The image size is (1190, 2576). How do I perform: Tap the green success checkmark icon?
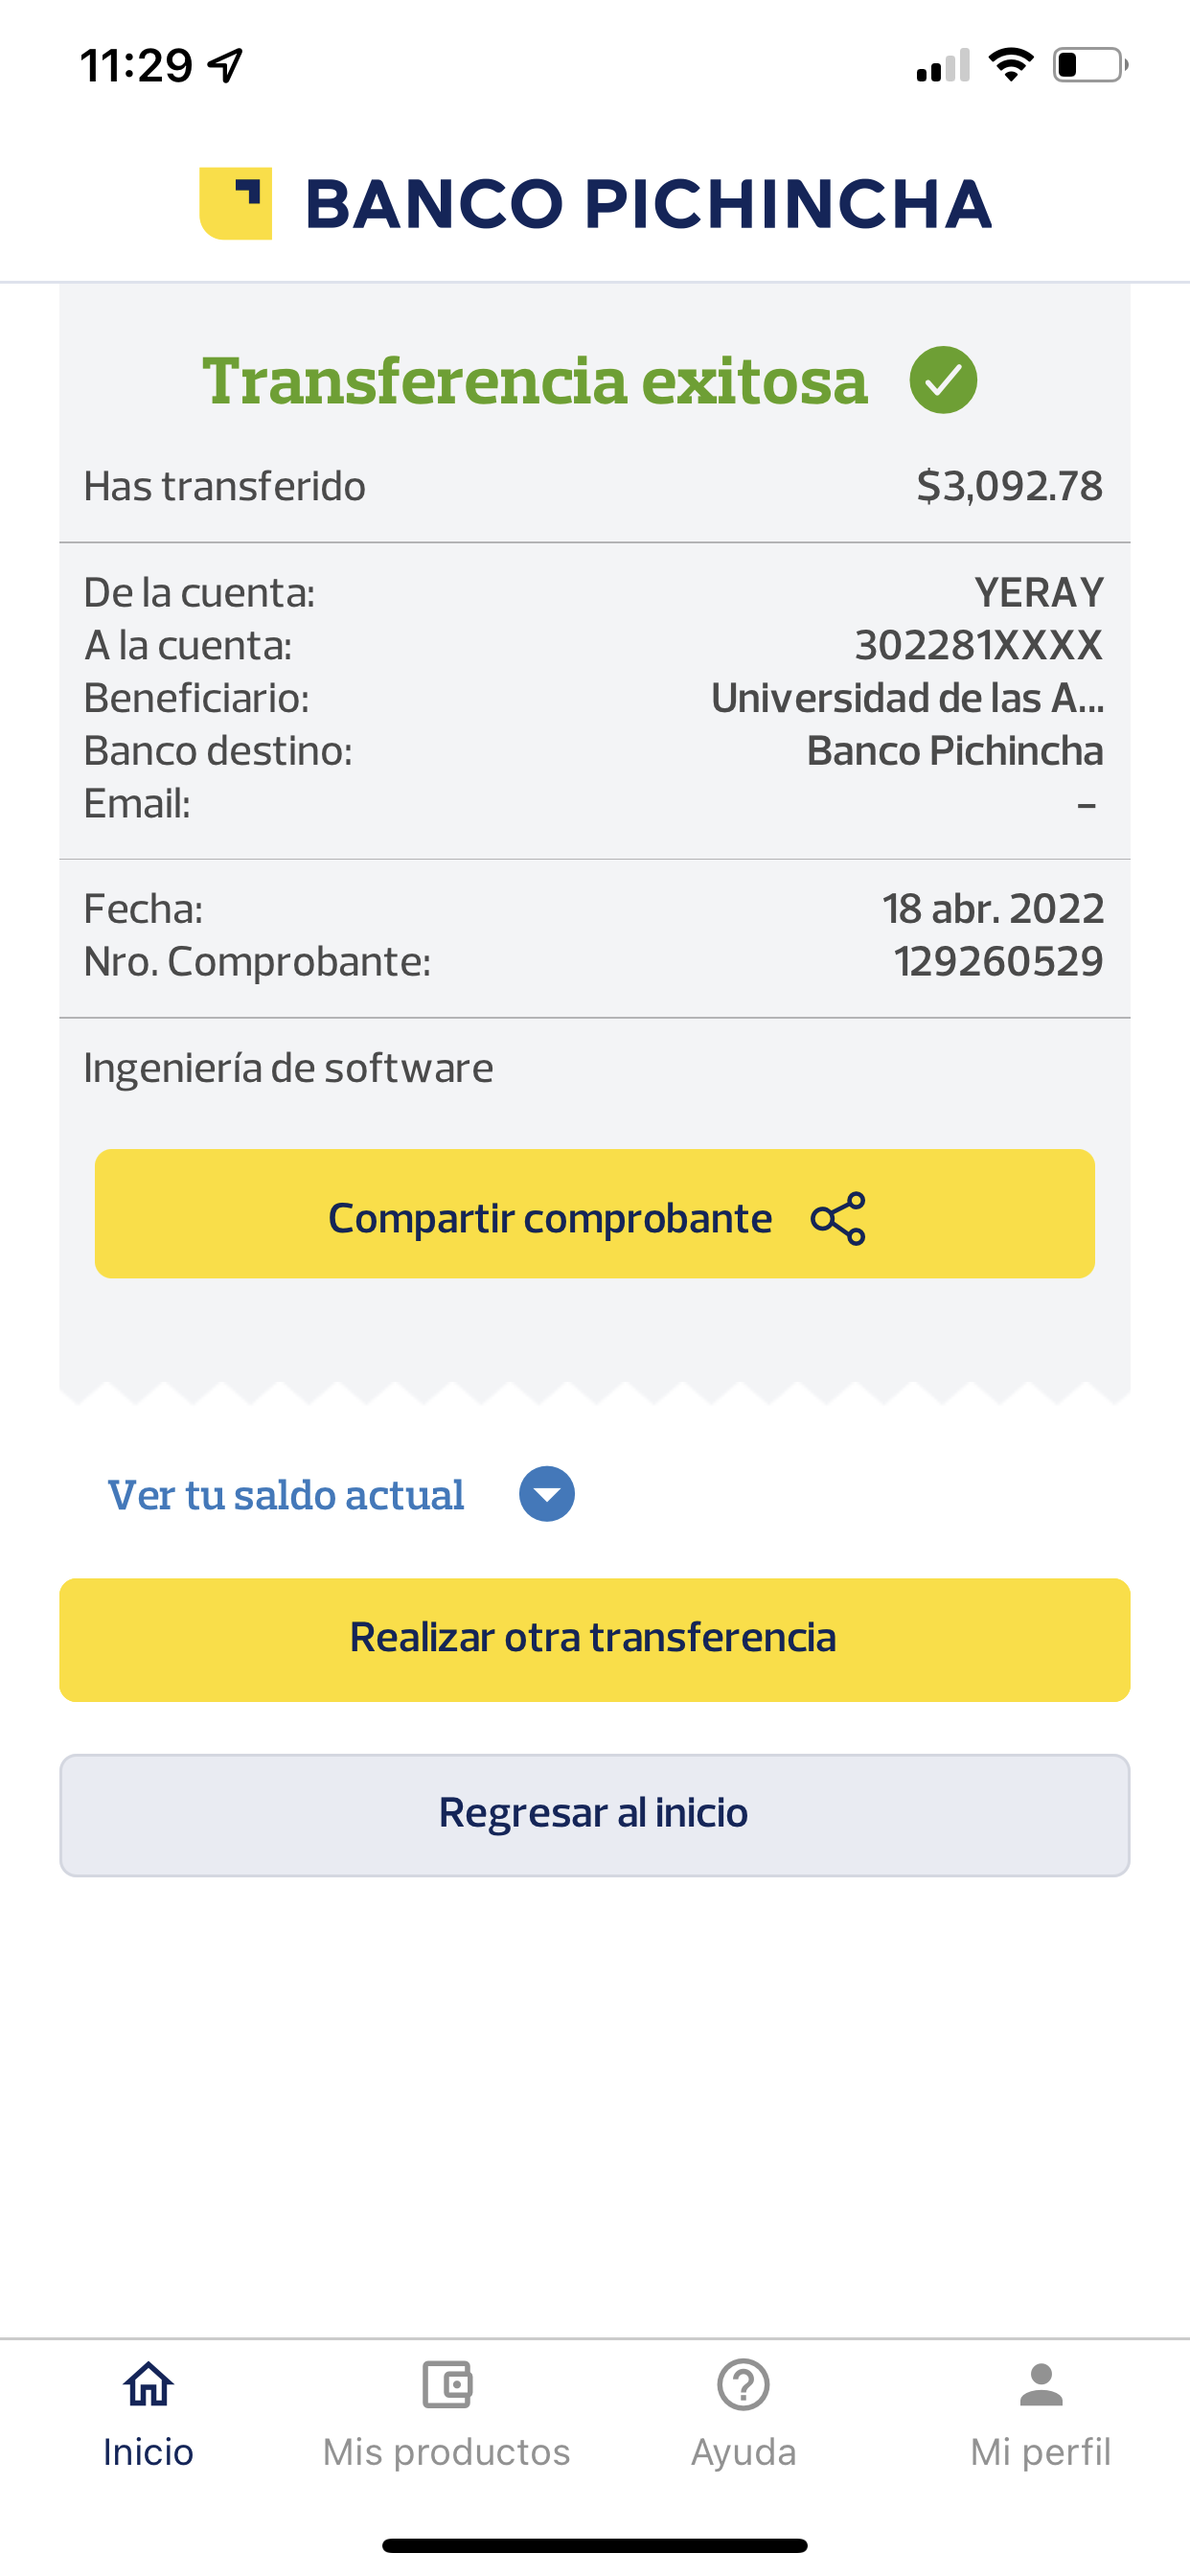(x=943, y=380)
